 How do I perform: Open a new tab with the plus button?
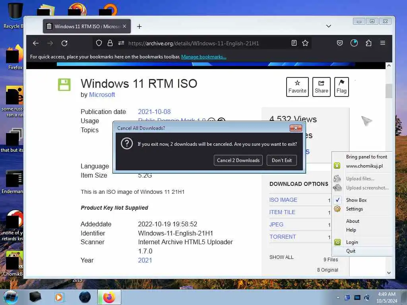point(140,27)
